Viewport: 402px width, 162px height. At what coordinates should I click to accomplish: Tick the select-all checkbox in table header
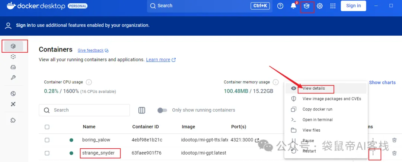pos(47,127)
